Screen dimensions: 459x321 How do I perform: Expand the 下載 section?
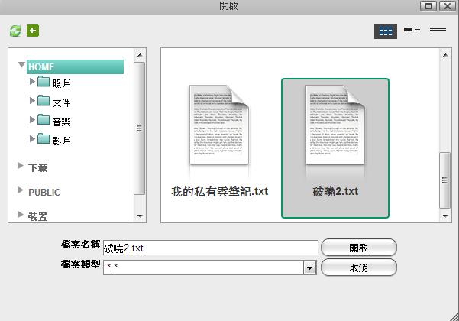click(21, 166)
